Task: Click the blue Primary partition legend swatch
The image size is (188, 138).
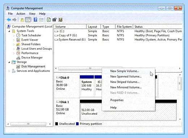Action: 77,124
